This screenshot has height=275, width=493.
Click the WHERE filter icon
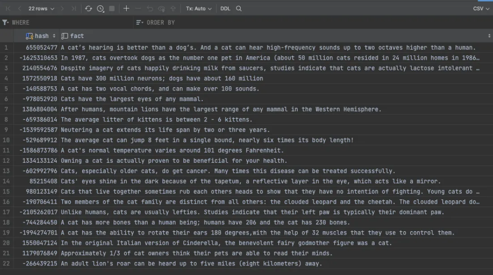pyautogui.click(x=5, y=22)
